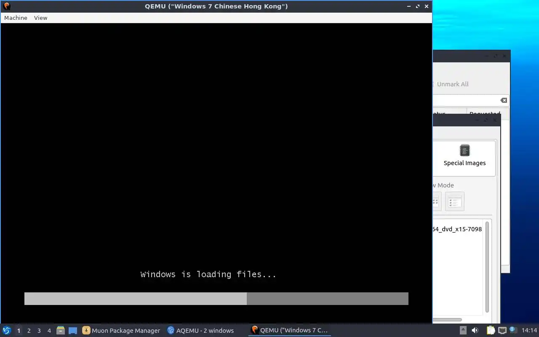Click the Windows loading progress bar
The width and height of the screenshot is (539, 337).
(x=216, y=299)
